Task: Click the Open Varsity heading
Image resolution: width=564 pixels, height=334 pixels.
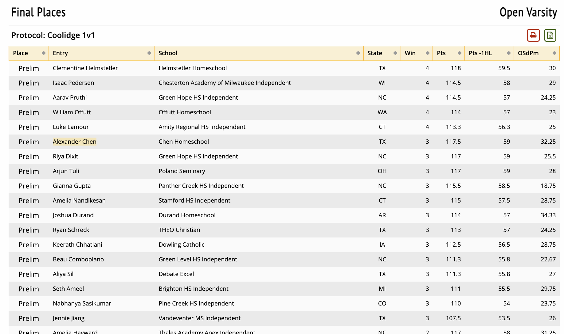Action: pyautogui.click(x=528, y=13)
